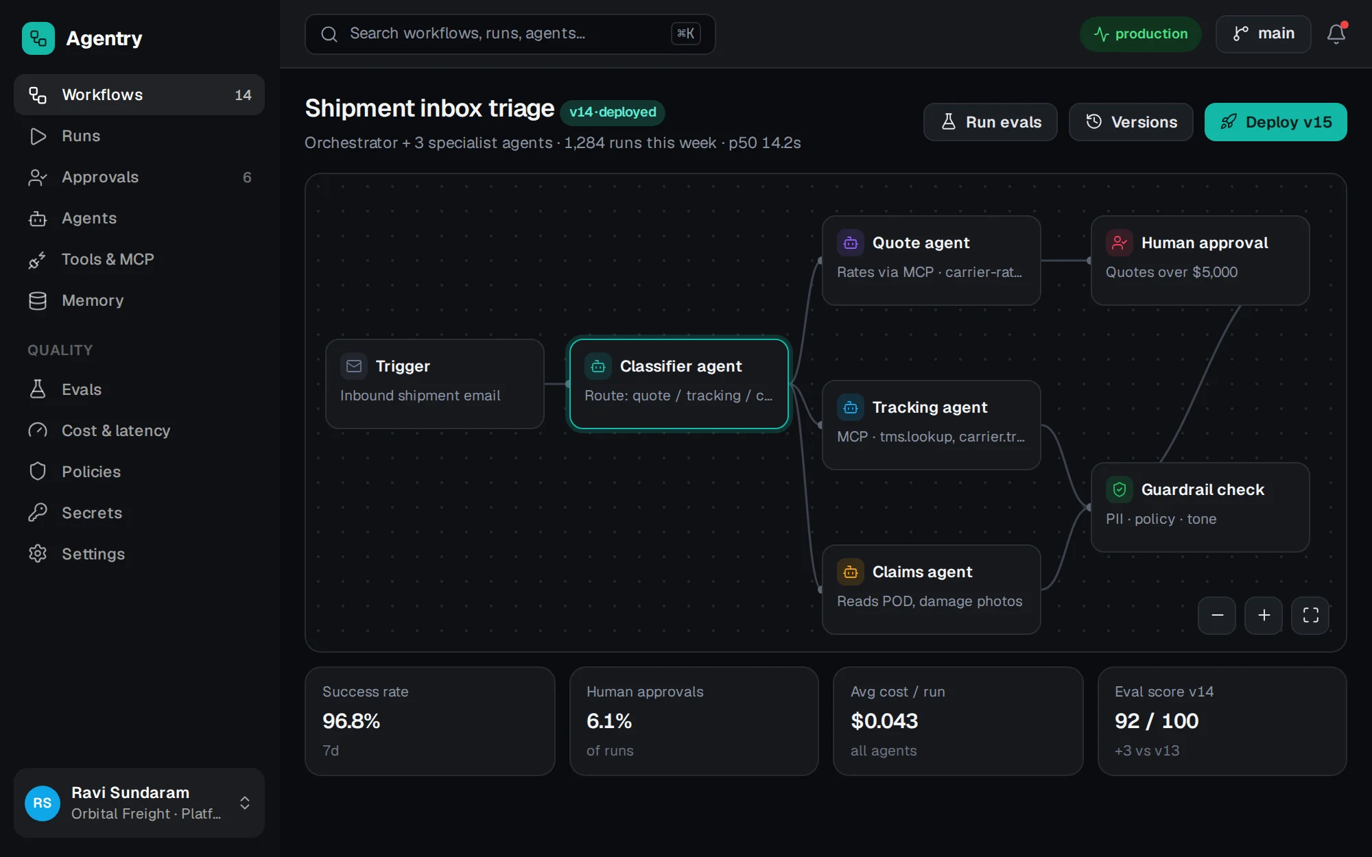Click the Claims agent orange robot icon
The width and height of the screenshot is (1372, 857).
click(x=851, y=572)
